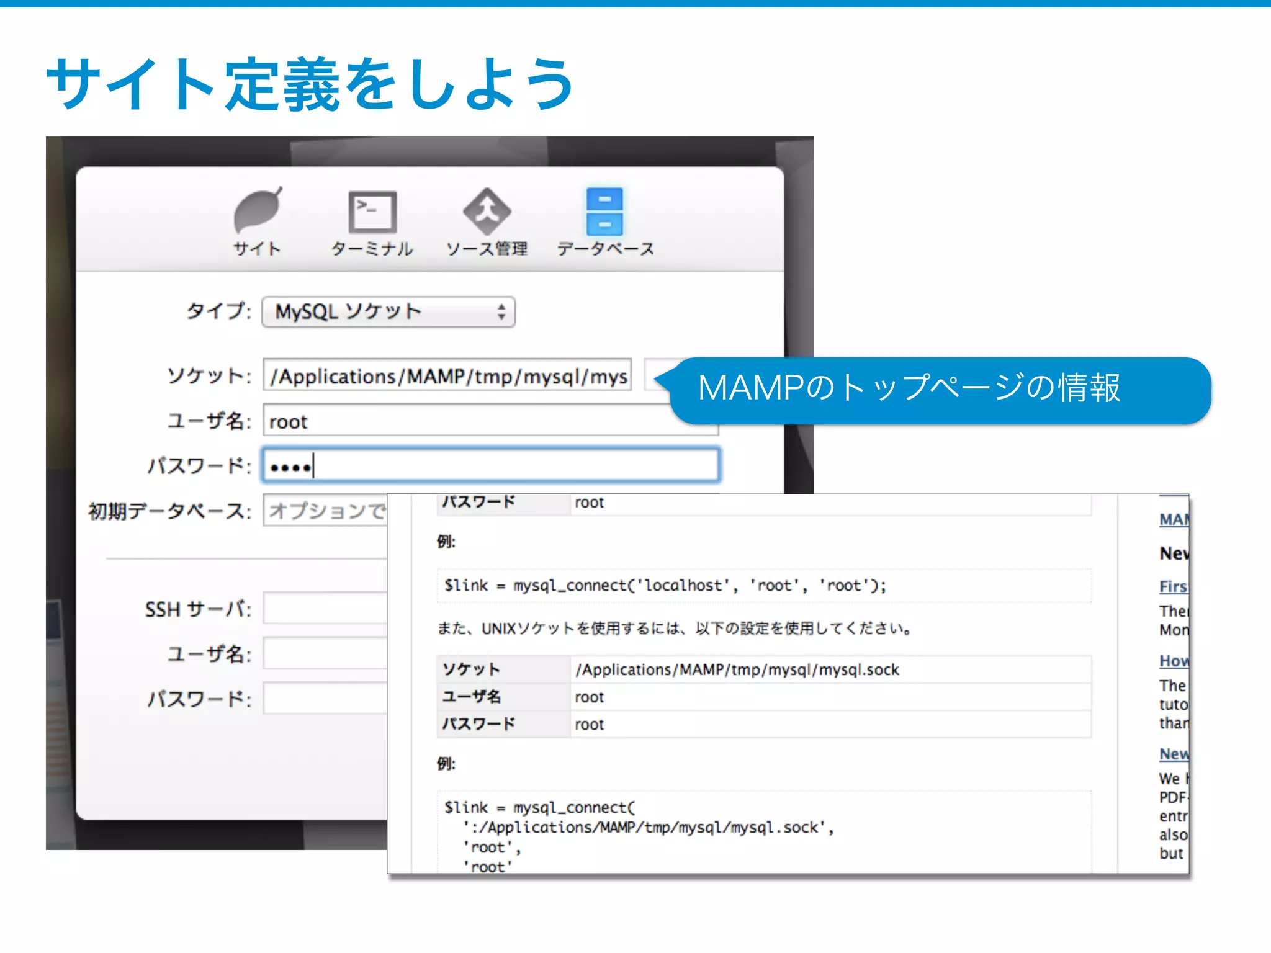Select the socket path /Applications/MAMP/tmp/mysql/mysql.sock cell
Viewport: 1271px width, 953px height.
point(831,669)
